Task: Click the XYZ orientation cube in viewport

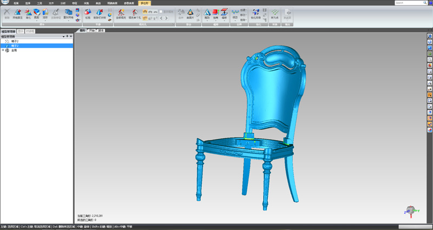Action: (x=410, y=209)
